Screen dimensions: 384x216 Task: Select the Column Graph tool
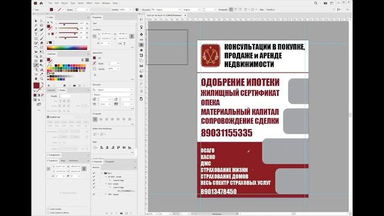(x=41, y=70)
